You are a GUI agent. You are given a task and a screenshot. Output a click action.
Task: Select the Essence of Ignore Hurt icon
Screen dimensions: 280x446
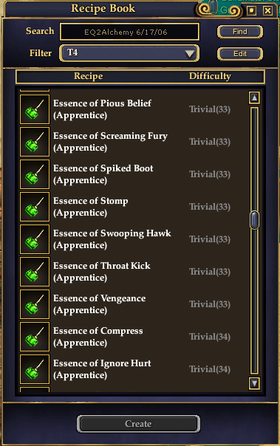(35, 369)
